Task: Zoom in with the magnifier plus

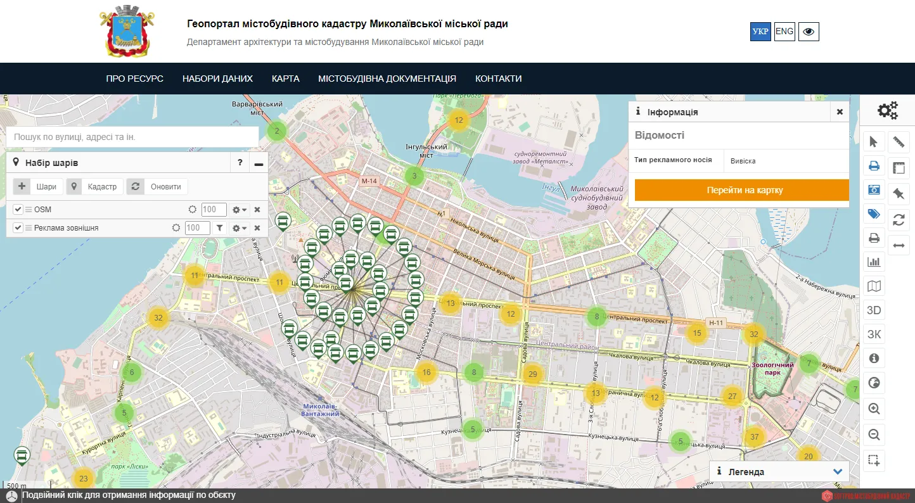Action: [874, 409]
